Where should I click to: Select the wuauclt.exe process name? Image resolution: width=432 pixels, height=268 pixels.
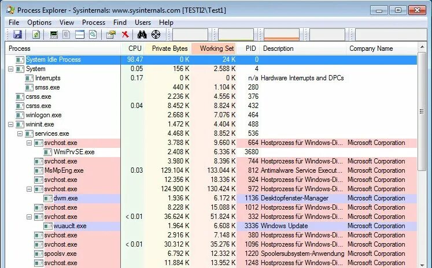click(70, 226)
